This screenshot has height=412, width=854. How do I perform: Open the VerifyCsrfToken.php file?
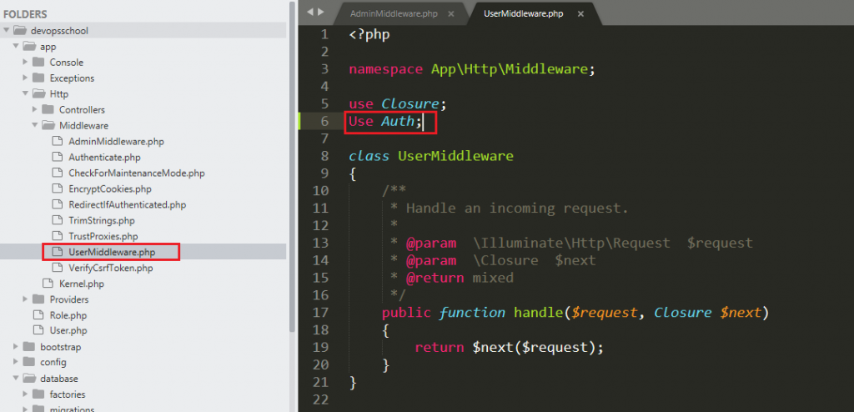point(110,268)
